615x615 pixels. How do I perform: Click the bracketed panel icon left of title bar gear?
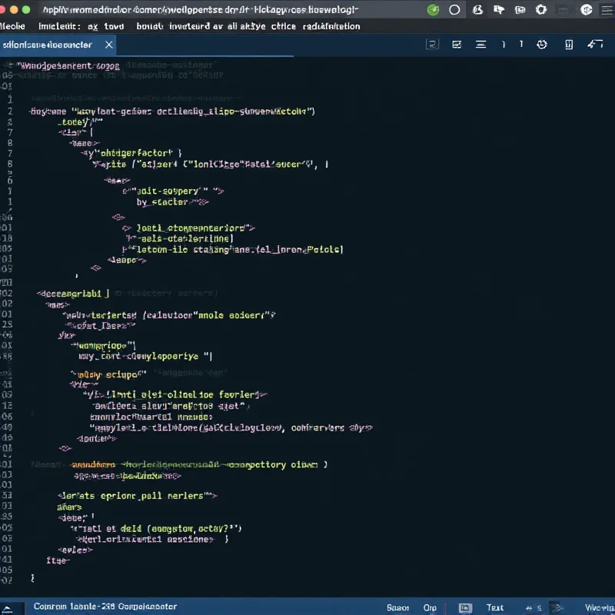pyautogui.click(x=520, y=10)
